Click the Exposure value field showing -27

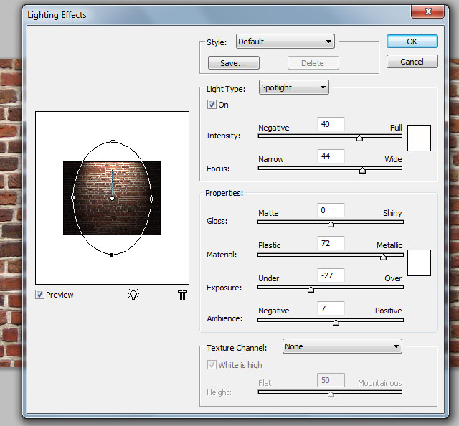tap(331, 275)
